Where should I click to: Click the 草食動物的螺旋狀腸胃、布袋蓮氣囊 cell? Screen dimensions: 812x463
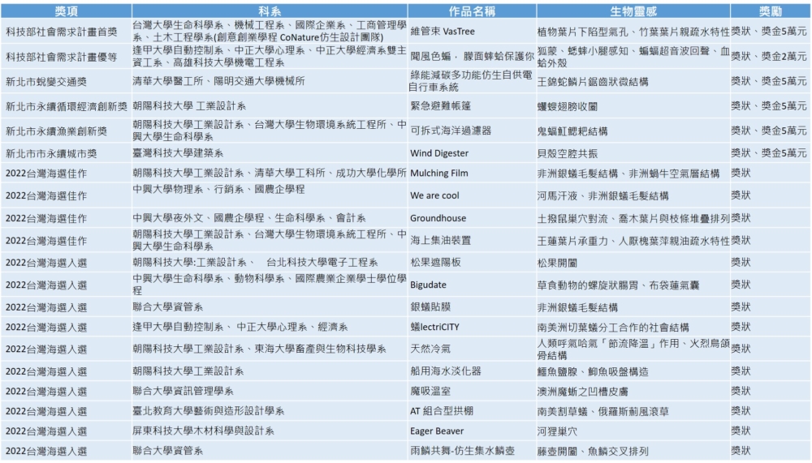(633, 285)
